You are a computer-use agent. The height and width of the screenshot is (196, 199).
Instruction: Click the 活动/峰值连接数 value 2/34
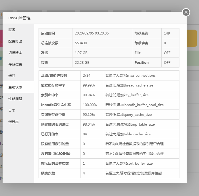[87, 76]
